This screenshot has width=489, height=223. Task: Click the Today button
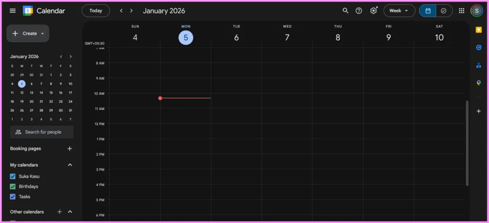point(96,11)
